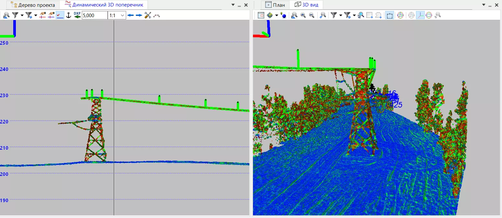
Task: Toggle the highlighted bounding frame button in 3D toolbar
Action: 390,15
